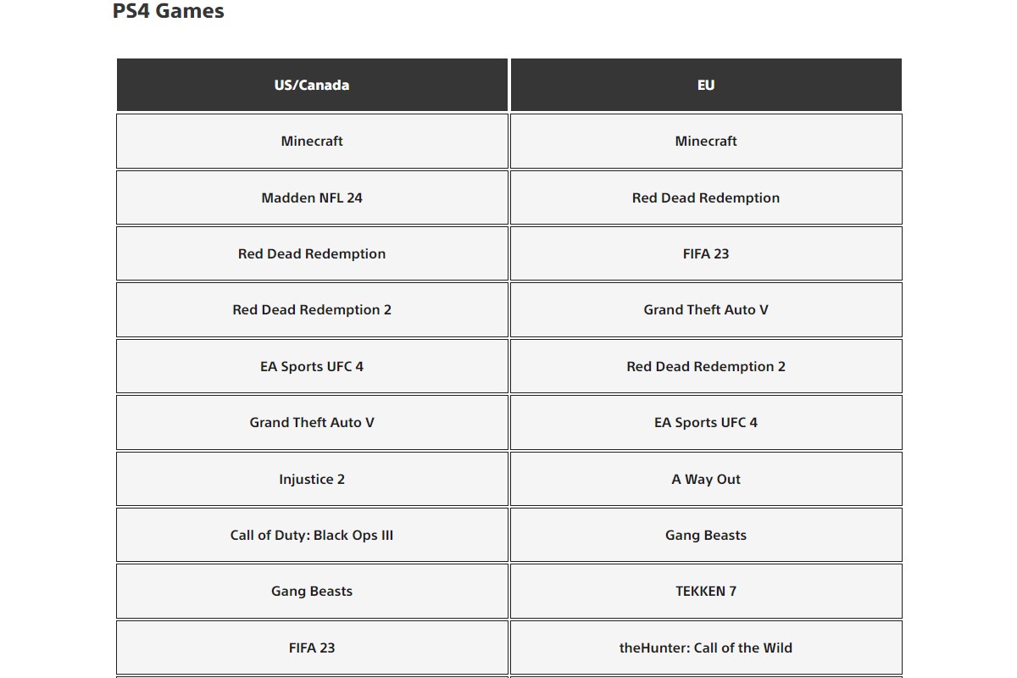
Task: Click Grand Theft Auto V under US/Canada
Action: [312, 422]
